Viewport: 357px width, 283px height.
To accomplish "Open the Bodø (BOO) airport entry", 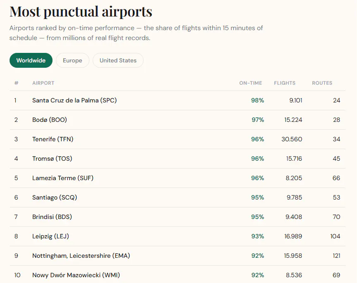I will click(x=50, y=119).
